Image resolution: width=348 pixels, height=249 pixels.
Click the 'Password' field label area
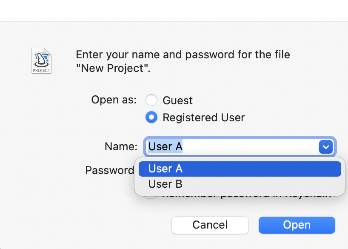pos(110,170)
